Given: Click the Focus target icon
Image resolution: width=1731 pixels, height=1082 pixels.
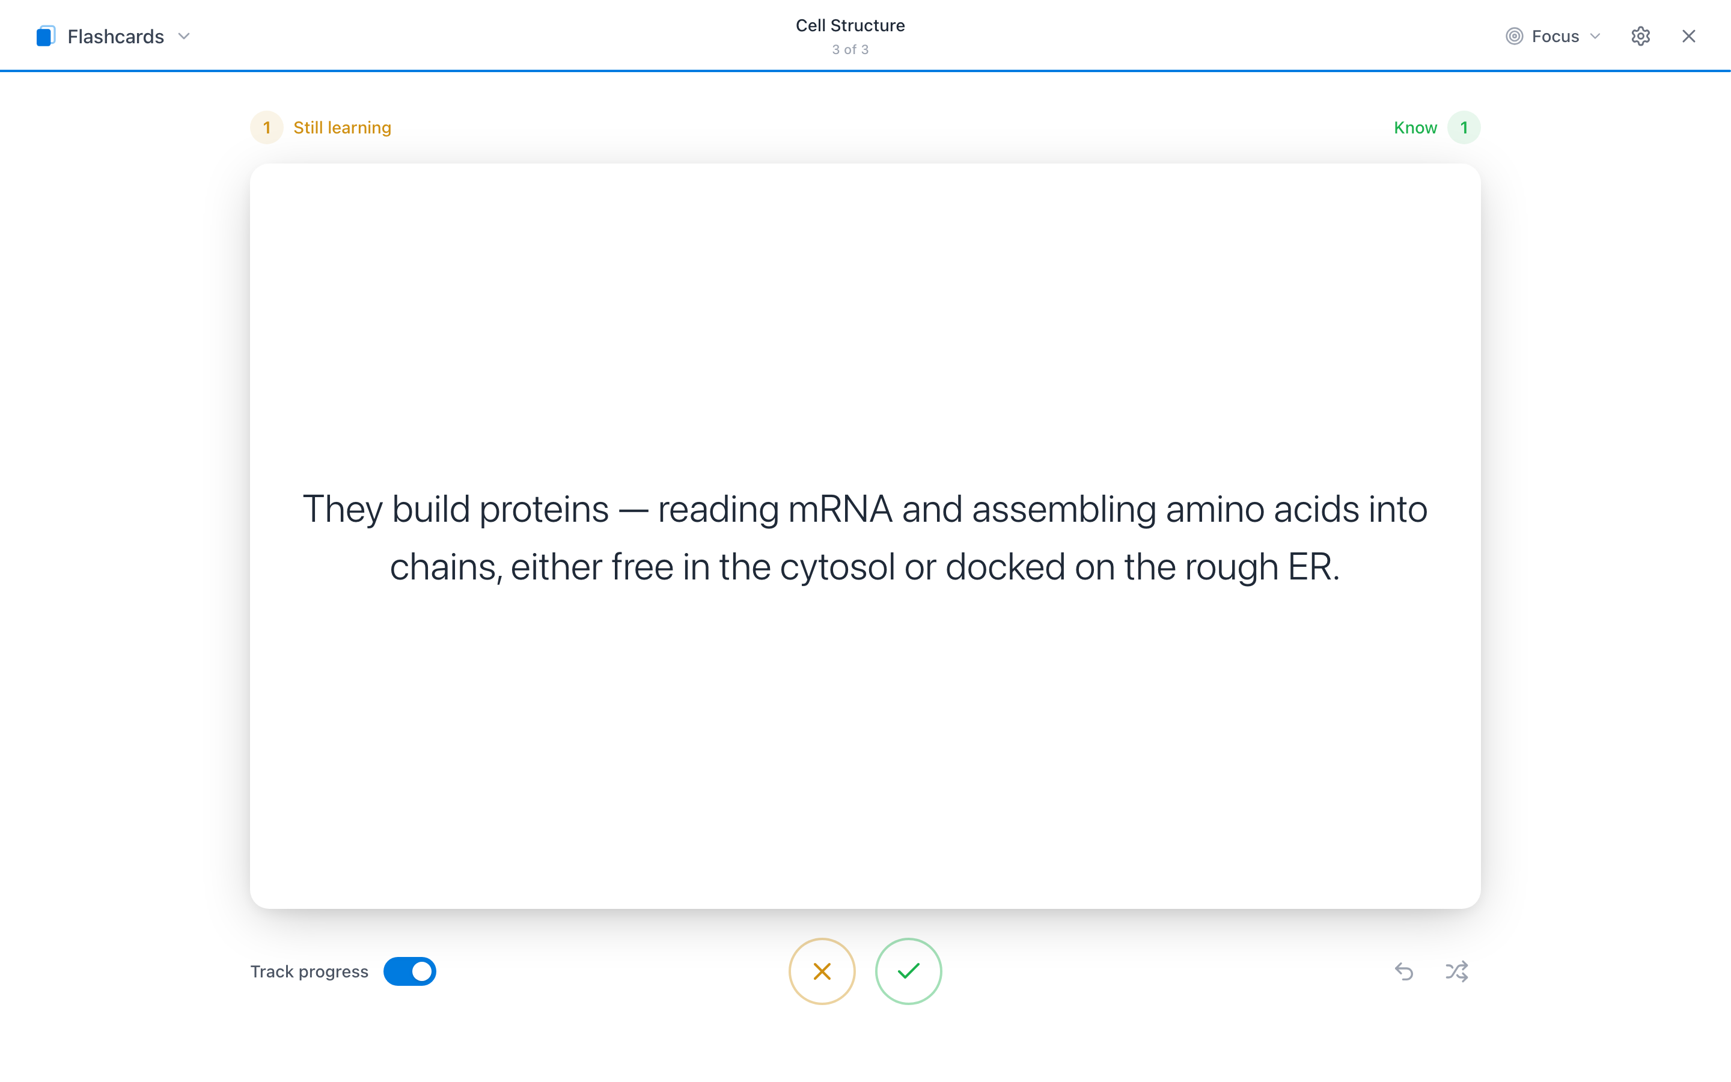Looking at the screenshot, I should (x=1513, y=36).
